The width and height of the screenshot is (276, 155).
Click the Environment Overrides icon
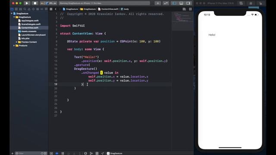97,153
